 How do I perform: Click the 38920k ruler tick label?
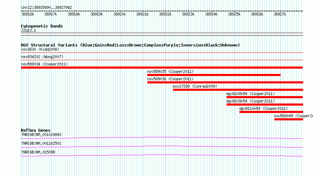tap(120, 14)
